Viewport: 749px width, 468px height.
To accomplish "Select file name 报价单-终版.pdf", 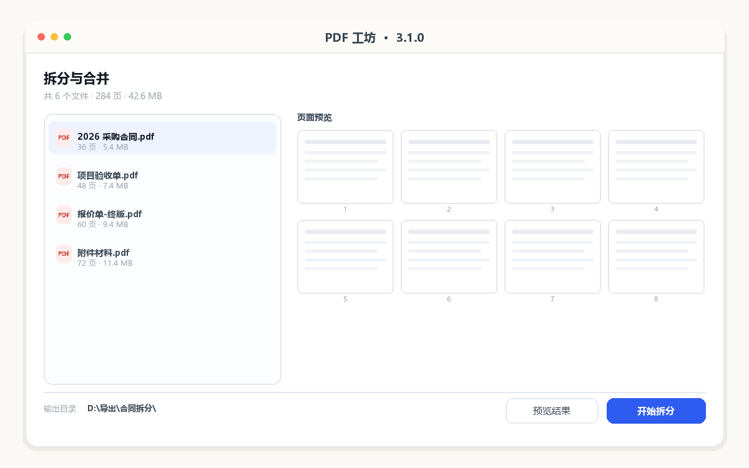I will pyautogui.click(x=109, y=214).
